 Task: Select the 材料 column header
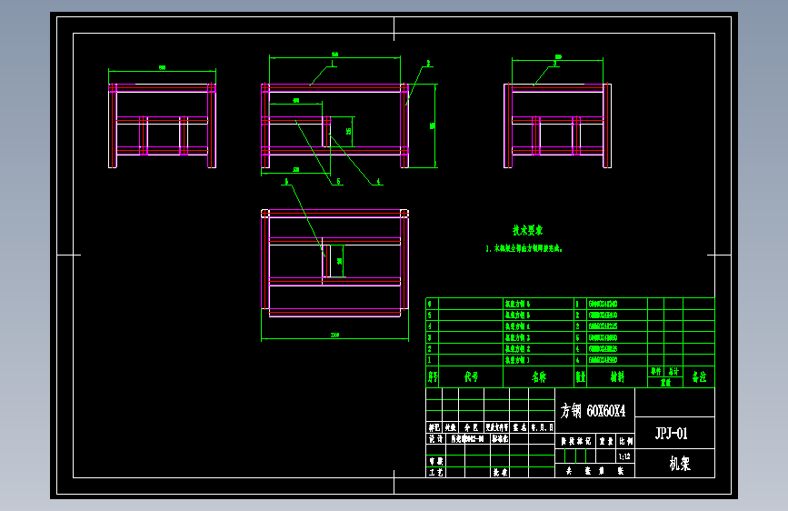tap(617, 376)
